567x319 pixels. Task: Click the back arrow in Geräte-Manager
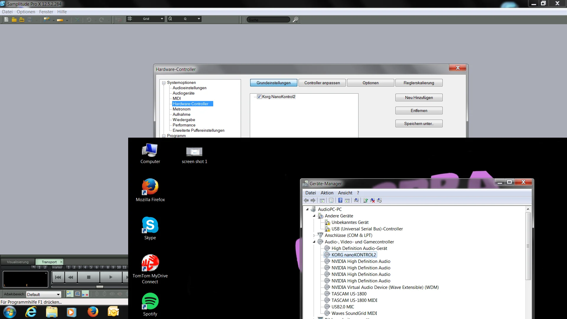pos(306,201)
